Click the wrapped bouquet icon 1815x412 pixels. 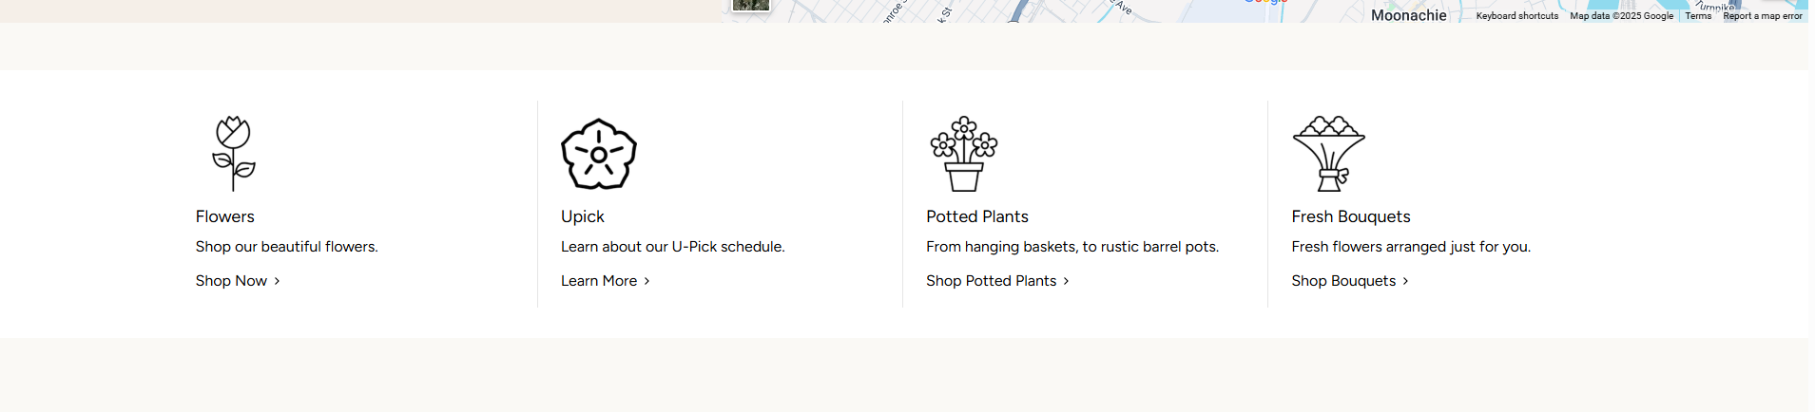(1329, 154)
